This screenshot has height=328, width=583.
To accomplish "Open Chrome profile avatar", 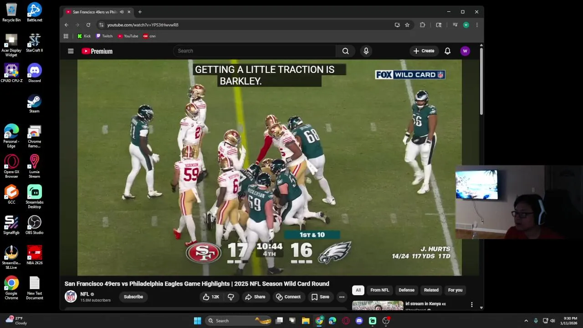I will (466, 25).
